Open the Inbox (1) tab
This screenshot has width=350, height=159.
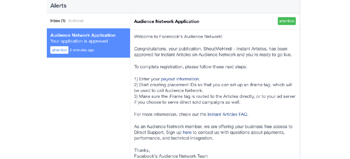pos(58,21)
